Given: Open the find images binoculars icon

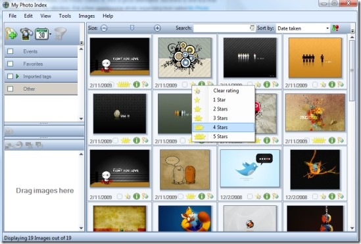Looking at the screenshot, I should click(x=26, y=34).
